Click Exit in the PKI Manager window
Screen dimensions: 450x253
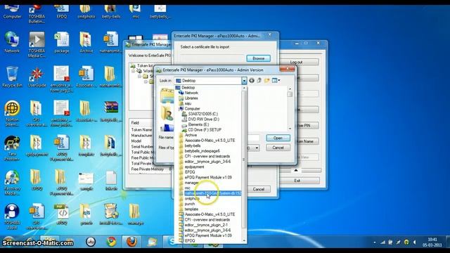click(297, 181)
